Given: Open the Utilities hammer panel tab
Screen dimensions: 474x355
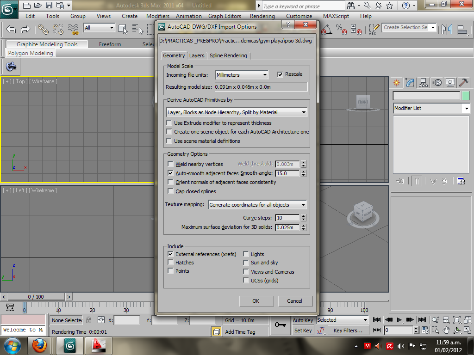Looking at the screenshot, I should (464, 82).
